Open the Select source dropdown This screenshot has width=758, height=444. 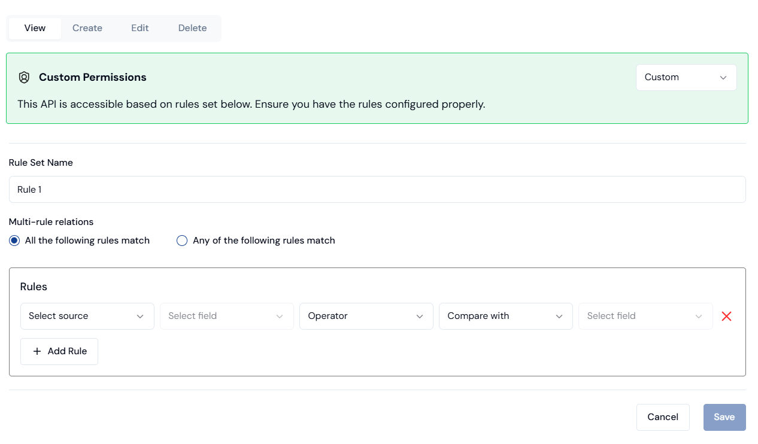tap(87, 316)
